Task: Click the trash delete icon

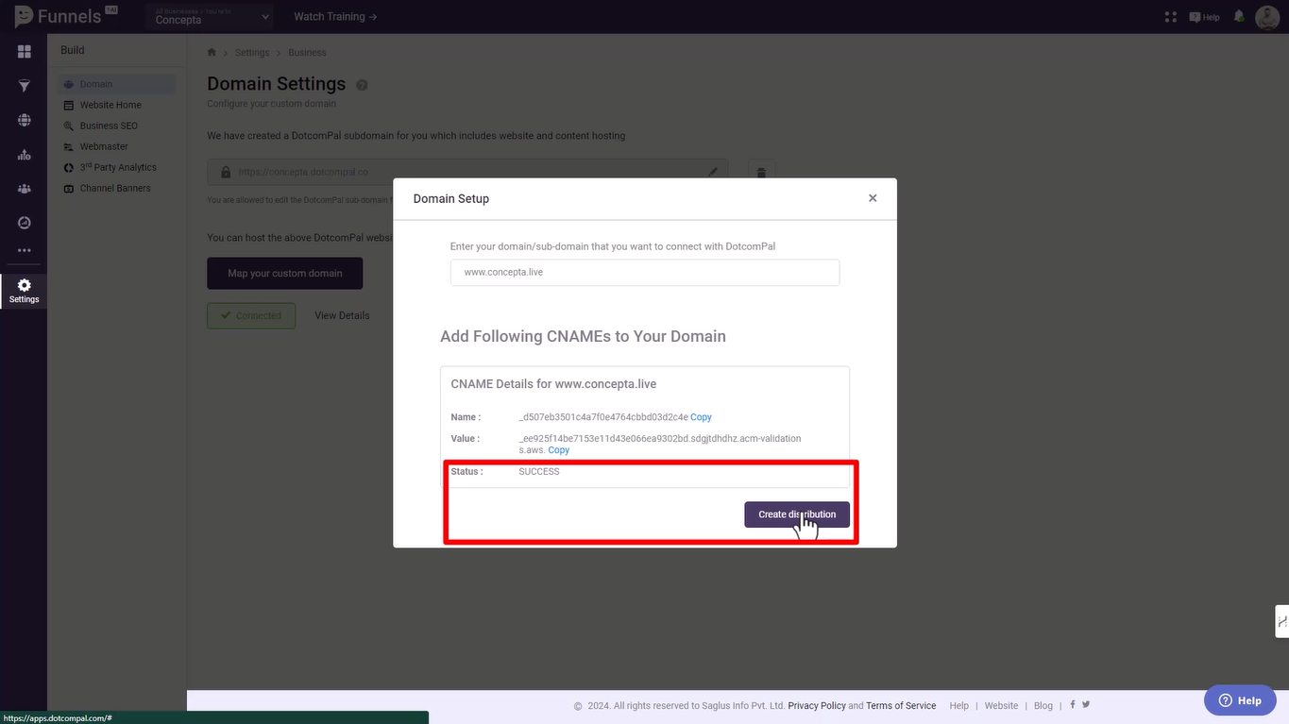Action: [x=761, y=173]
